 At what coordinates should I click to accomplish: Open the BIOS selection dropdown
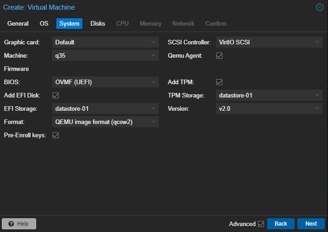tap(105, 82)
